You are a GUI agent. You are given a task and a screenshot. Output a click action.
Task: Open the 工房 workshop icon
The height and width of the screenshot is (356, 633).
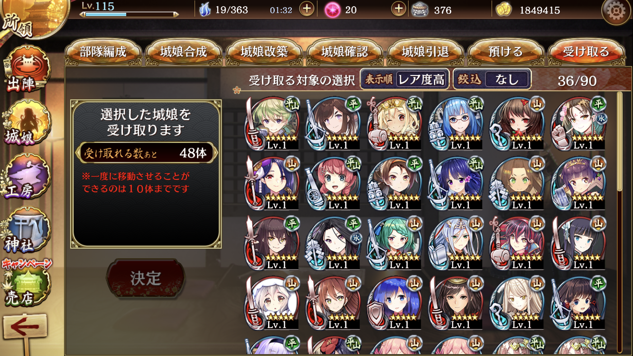coord(26,177)
